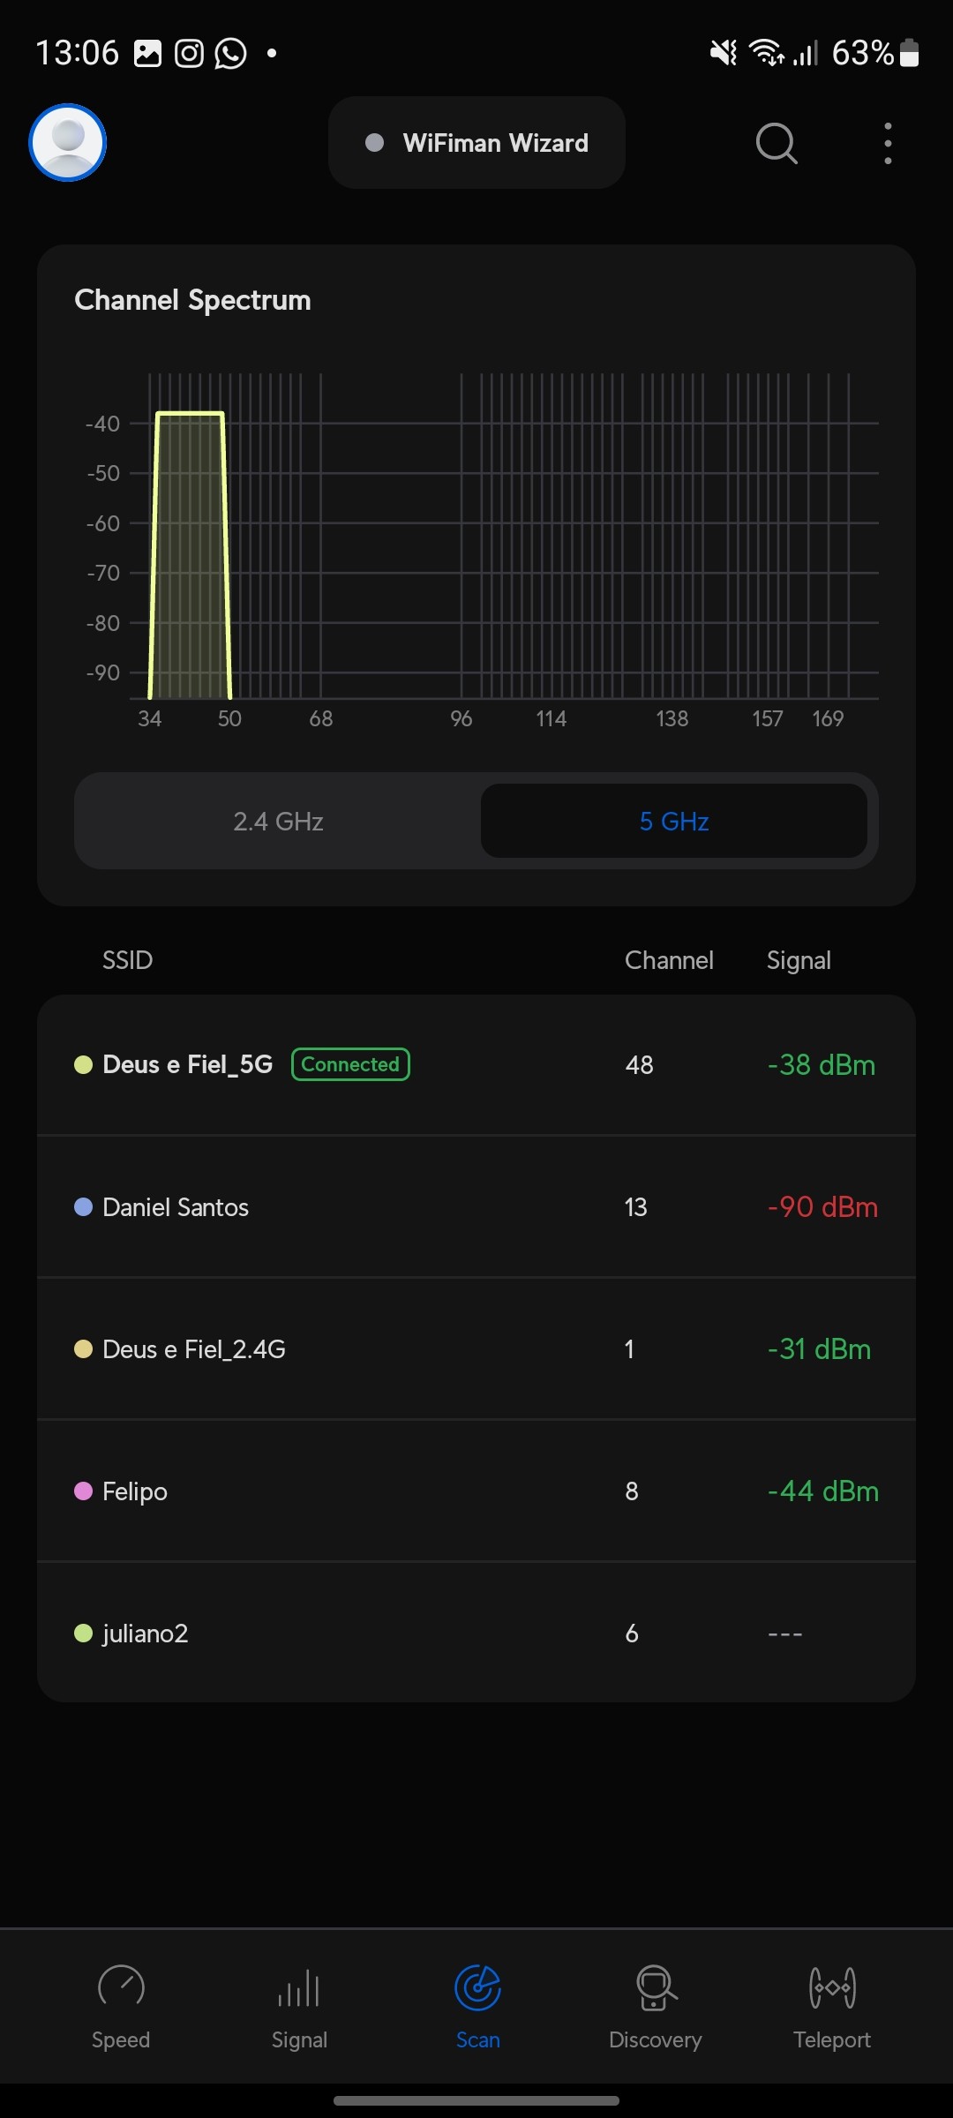Open the user profile avatar
Viewport: 953px width, 2118px height.
pos(68,142)
